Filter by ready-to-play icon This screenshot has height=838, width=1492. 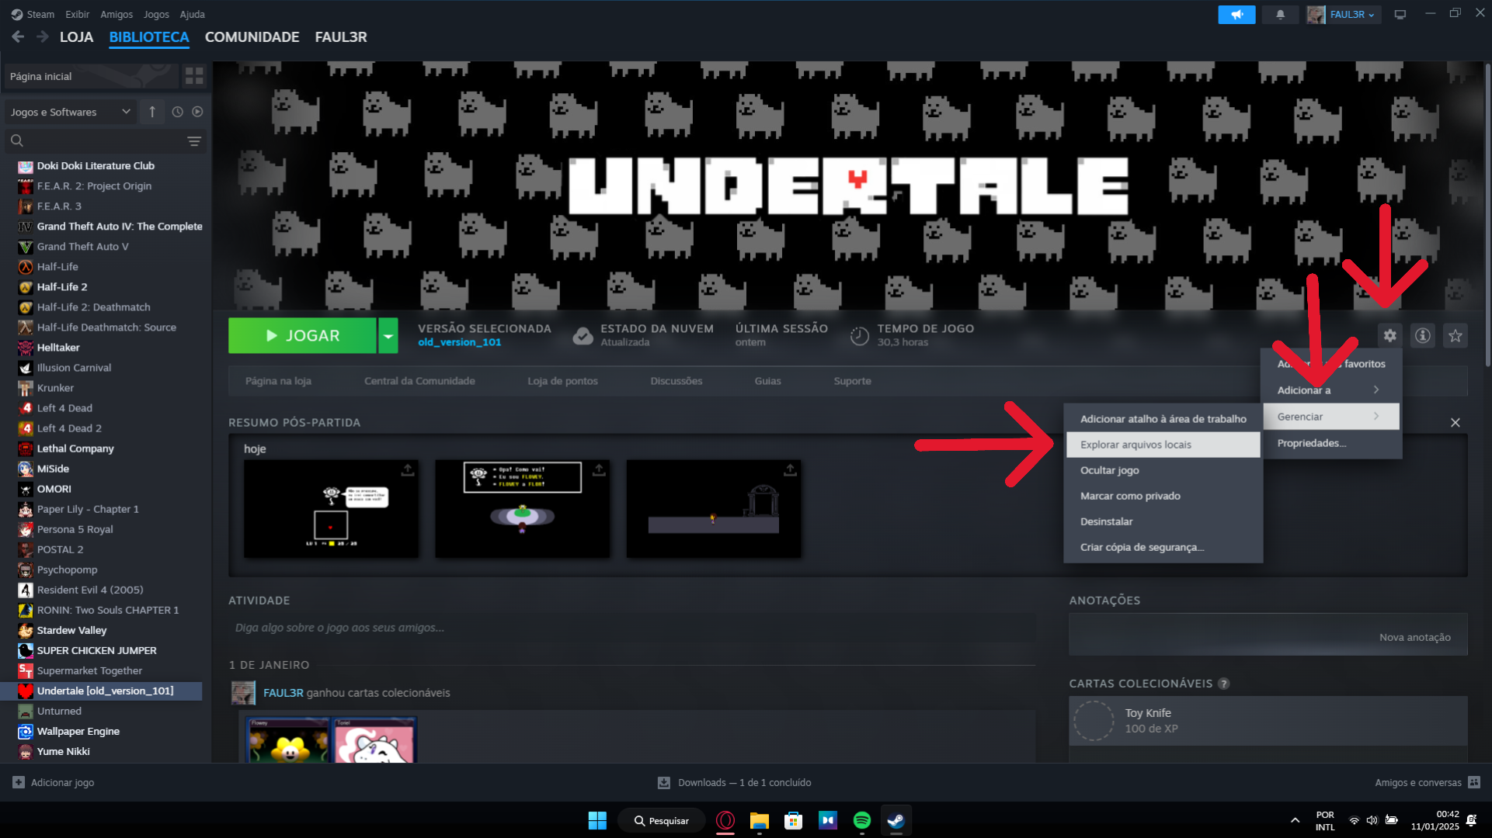[197, 112]
